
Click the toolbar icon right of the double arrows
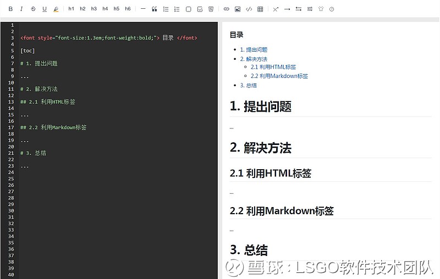310,9
